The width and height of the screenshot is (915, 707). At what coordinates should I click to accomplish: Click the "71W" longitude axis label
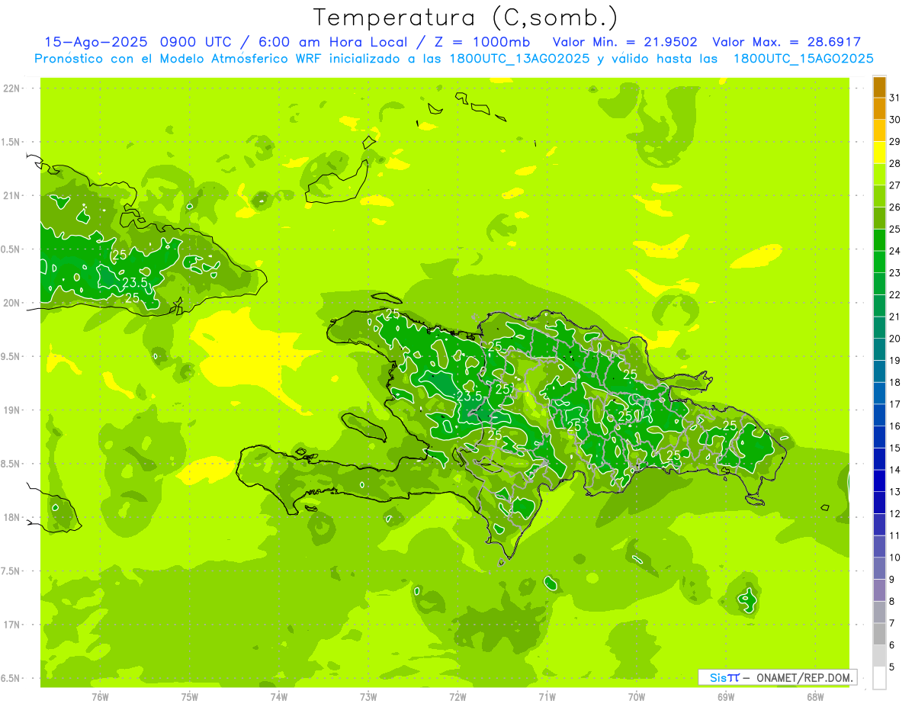547,696
